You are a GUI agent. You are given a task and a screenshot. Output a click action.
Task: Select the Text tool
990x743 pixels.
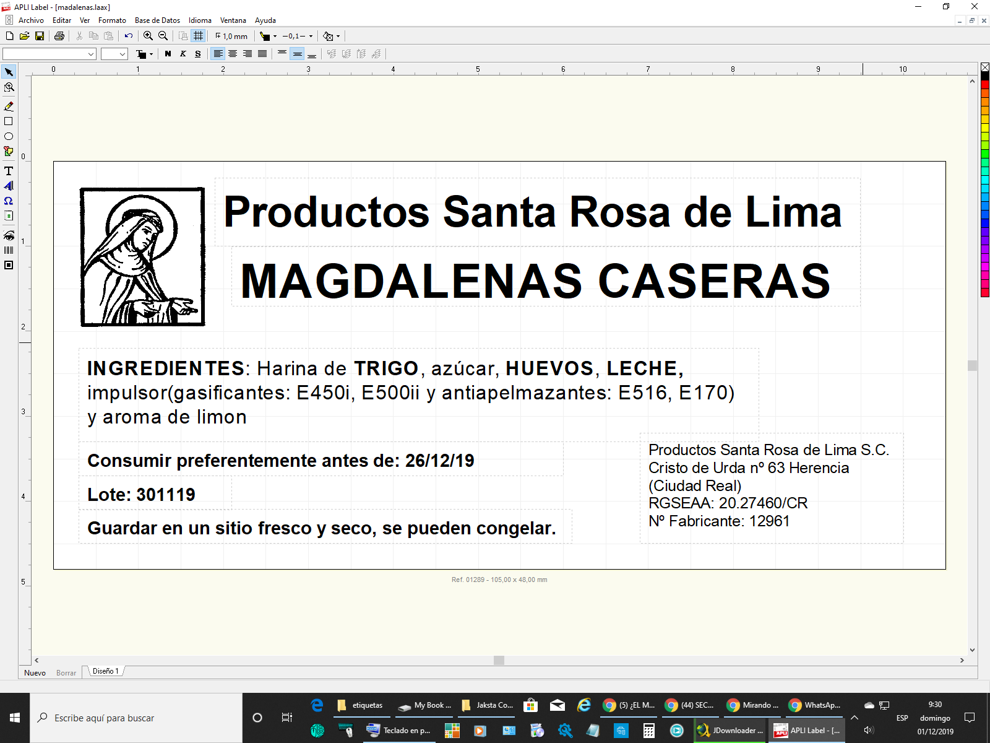[9, 171]
